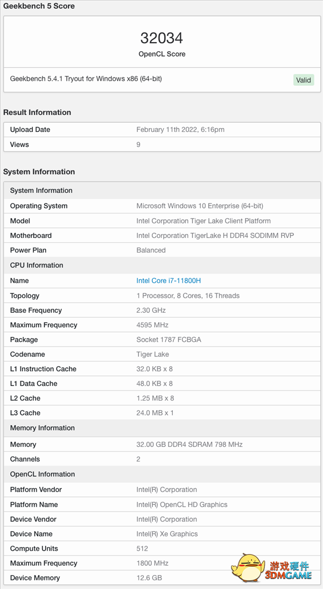Click the Compute Units value 512
The image size is (323, 589).
point(142,549)
